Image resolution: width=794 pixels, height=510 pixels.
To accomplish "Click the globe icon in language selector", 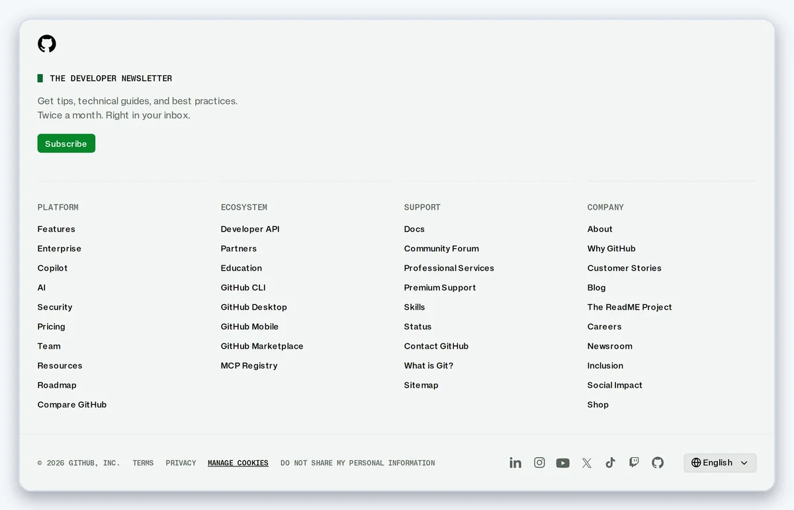I will click(x=696, y=463).
